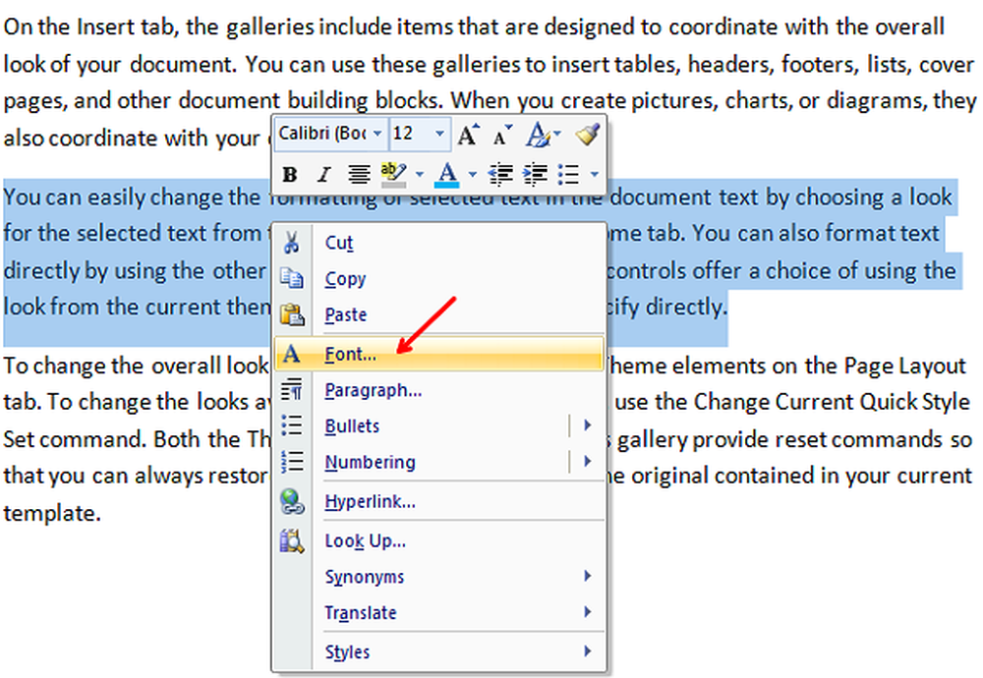This screenshot has width=983, height=678.
Task: Click the text highlight color icon
Action: coord(393,175)
